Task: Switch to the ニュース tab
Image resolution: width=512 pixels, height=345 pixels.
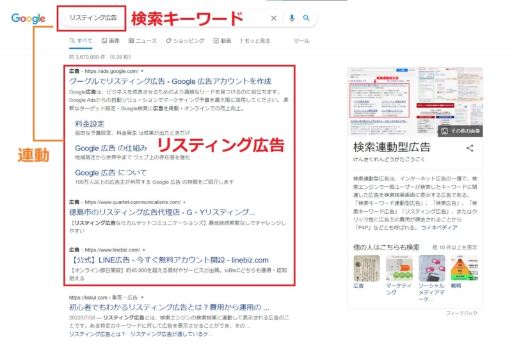Action: point(142,40)
